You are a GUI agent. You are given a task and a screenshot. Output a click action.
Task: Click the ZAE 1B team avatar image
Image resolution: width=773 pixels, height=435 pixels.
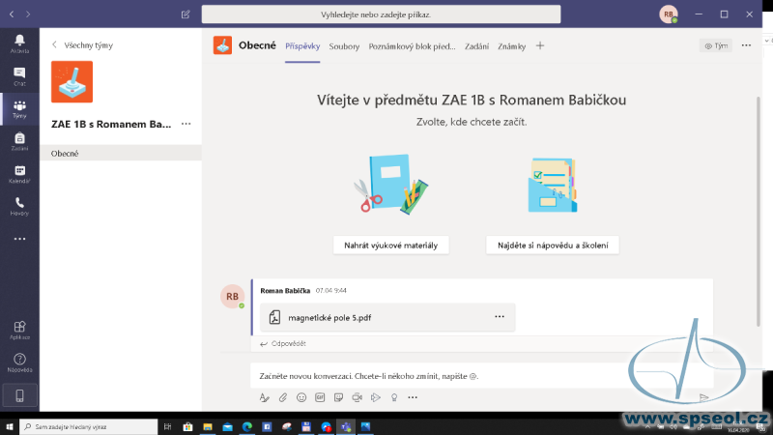point(72,82)
